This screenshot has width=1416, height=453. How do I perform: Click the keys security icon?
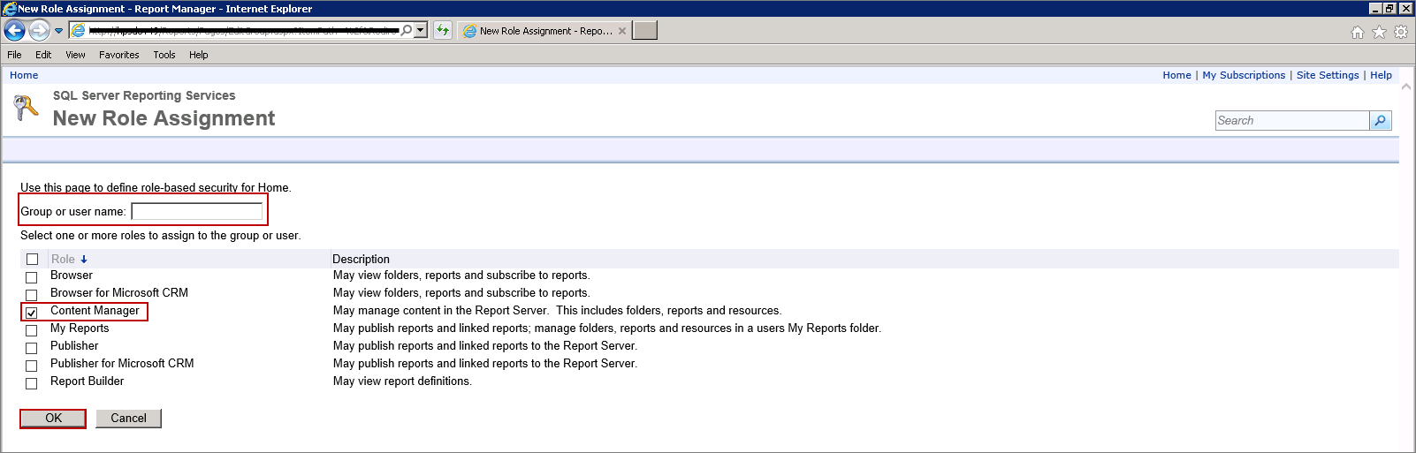pos(27,109)
